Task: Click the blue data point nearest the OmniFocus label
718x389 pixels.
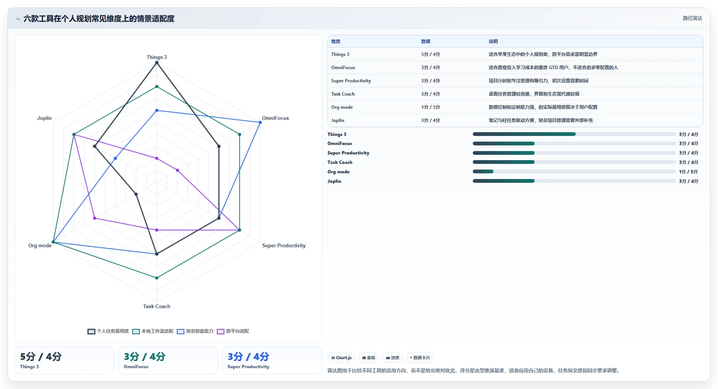Action: tap(260, 122)
